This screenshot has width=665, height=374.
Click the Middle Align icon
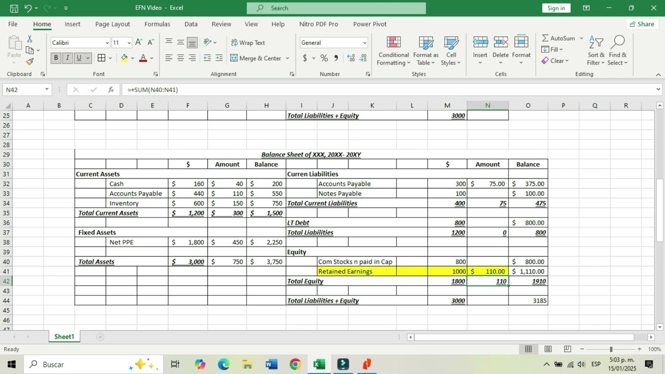[x=180, y=43]
